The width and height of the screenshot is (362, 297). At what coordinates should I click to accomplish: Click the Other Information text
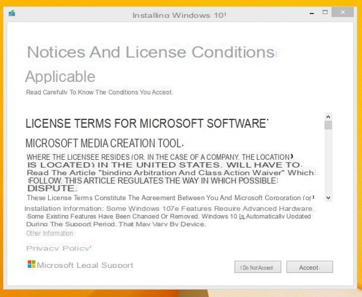click(50, 233)
